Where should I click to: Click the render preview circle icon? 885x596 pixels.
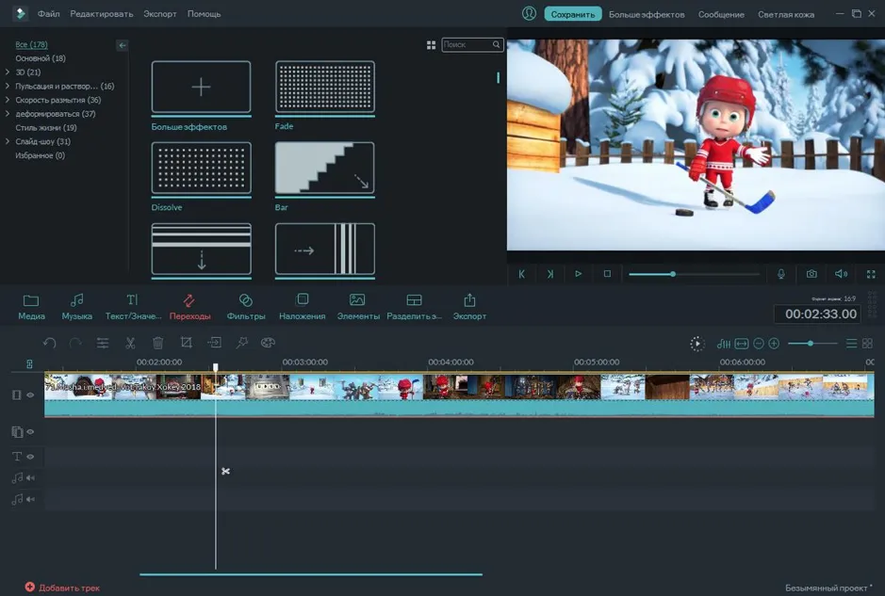[697, 344]
